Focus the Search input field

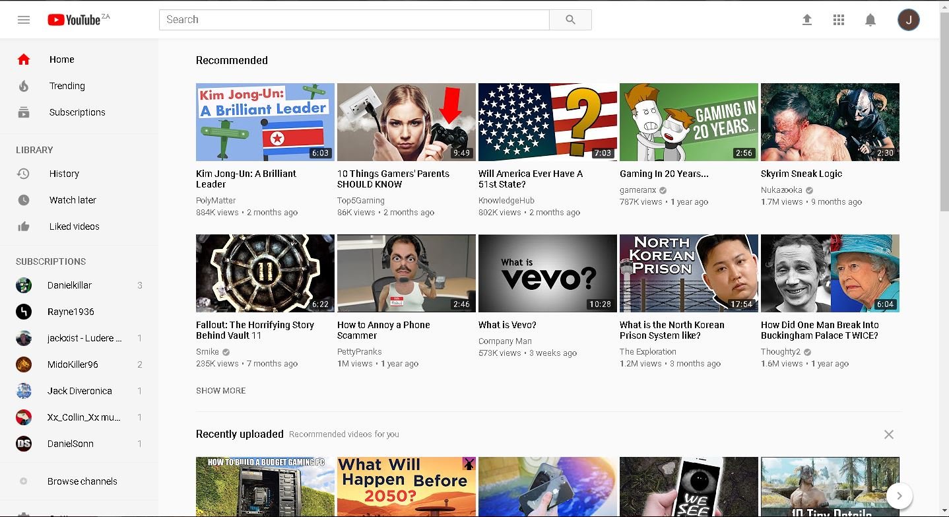tap(354, 20)
